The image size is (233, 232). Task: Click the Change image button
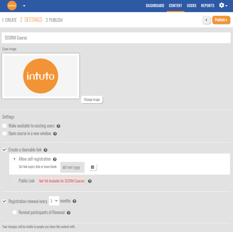click(x=92, y=100)
